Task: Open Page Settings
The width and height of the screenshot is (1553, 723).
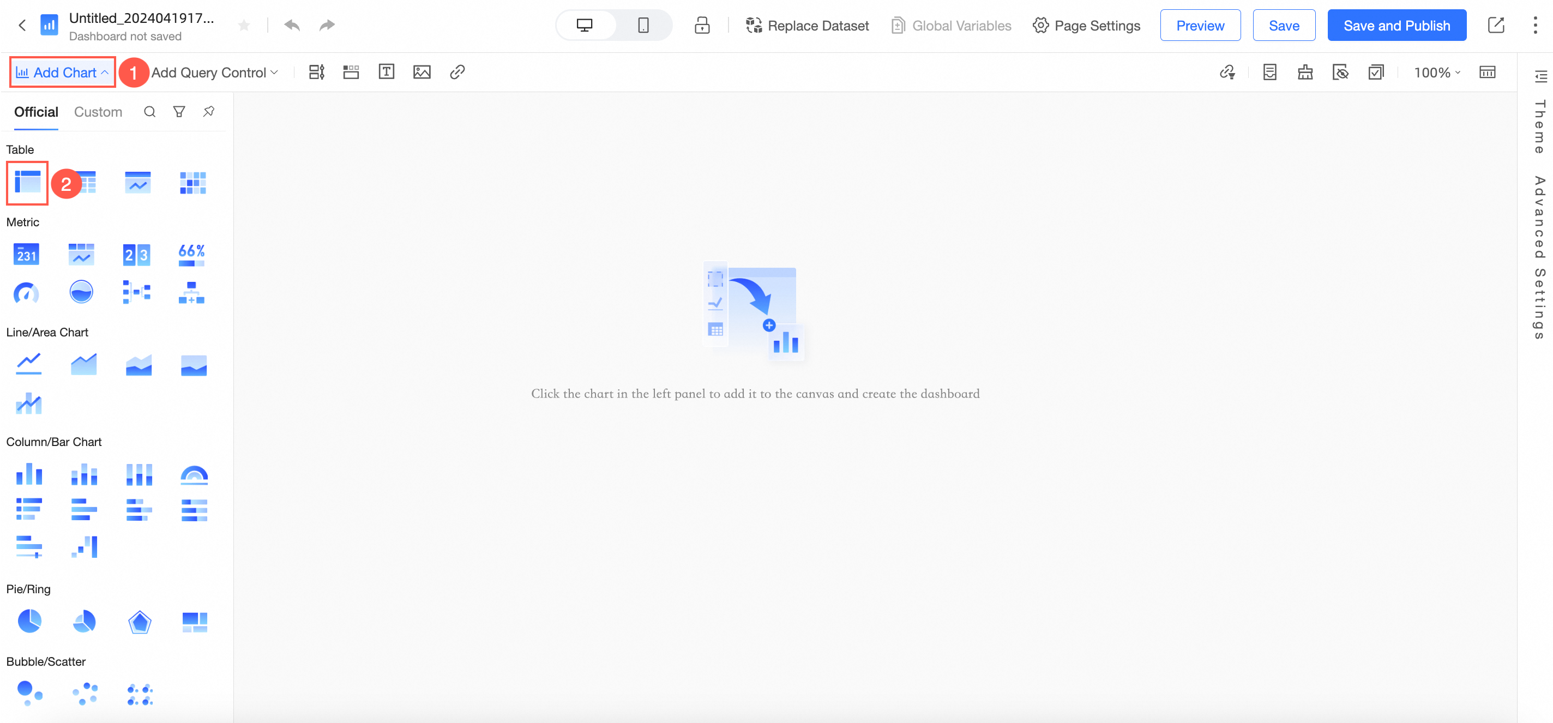Action: point(1086,25)
